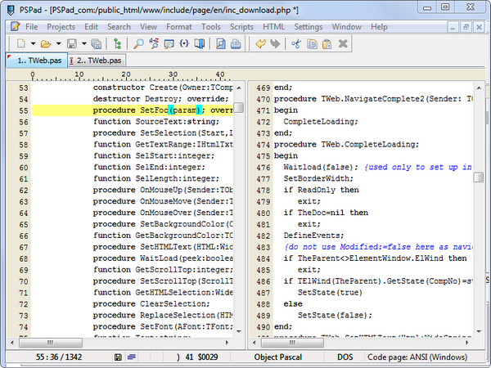Viewport: 491px width, 368px height.
Task: Click the Code page ANSI status field
Action: click(x=417, y=357)
